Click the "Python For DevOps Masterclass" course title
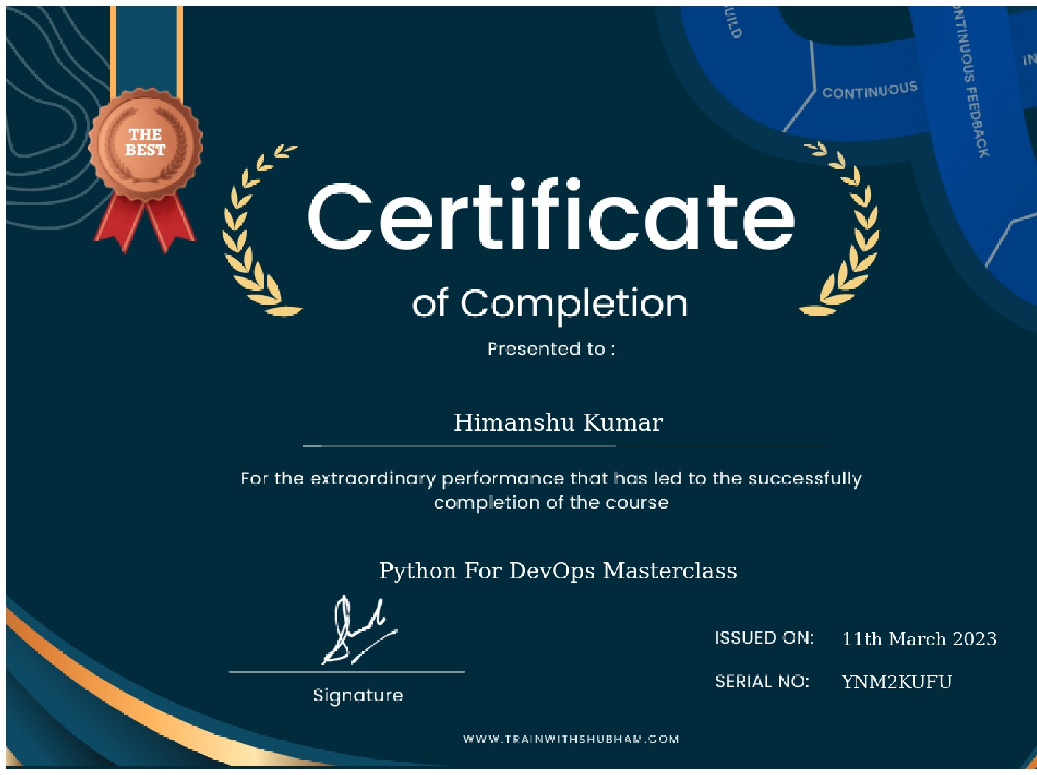 tap(558, 571)
